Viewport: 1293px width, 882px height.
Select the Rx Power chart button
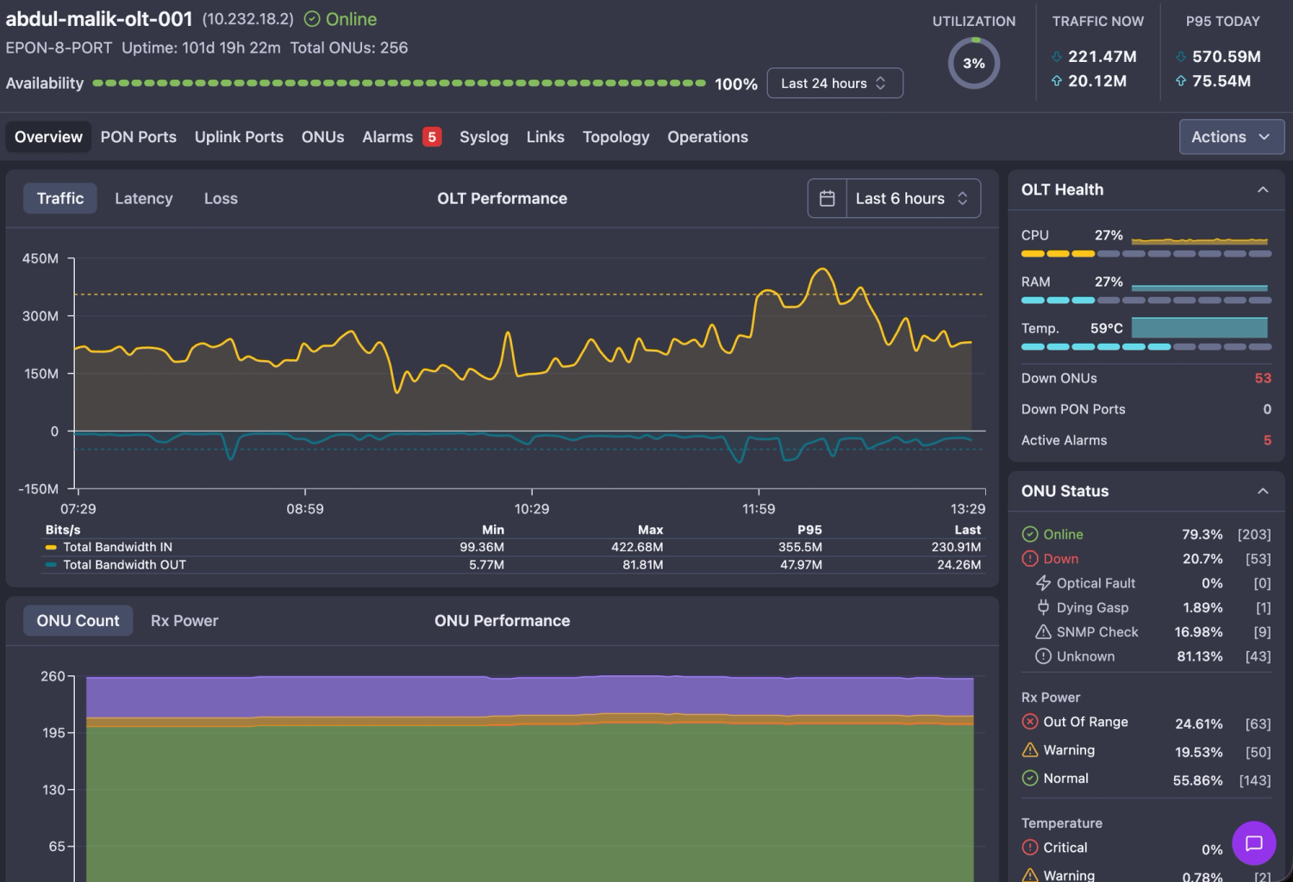(x=184, y=621)
